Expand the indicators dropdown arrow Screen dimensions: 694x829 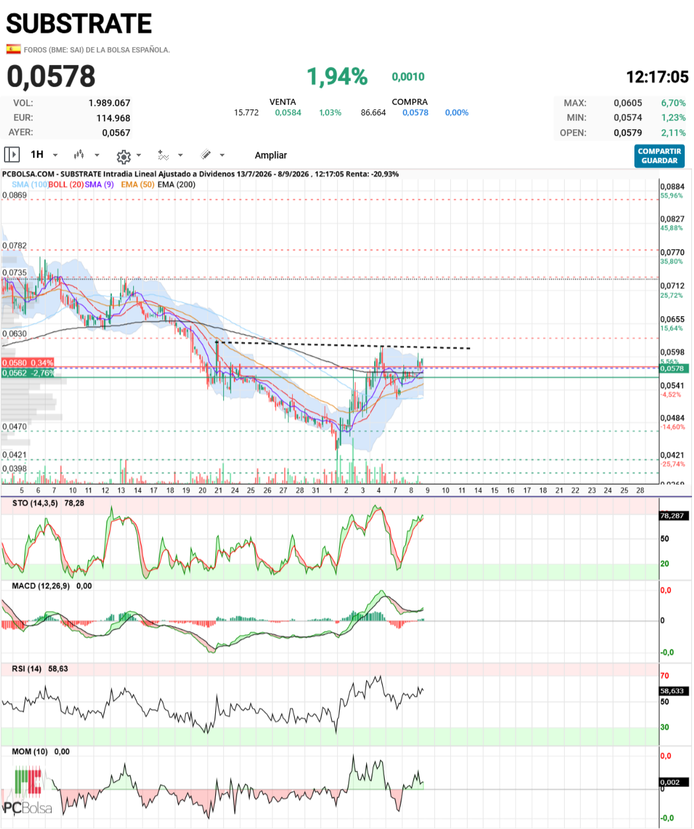pyautogui.click(x=180, y=155)
